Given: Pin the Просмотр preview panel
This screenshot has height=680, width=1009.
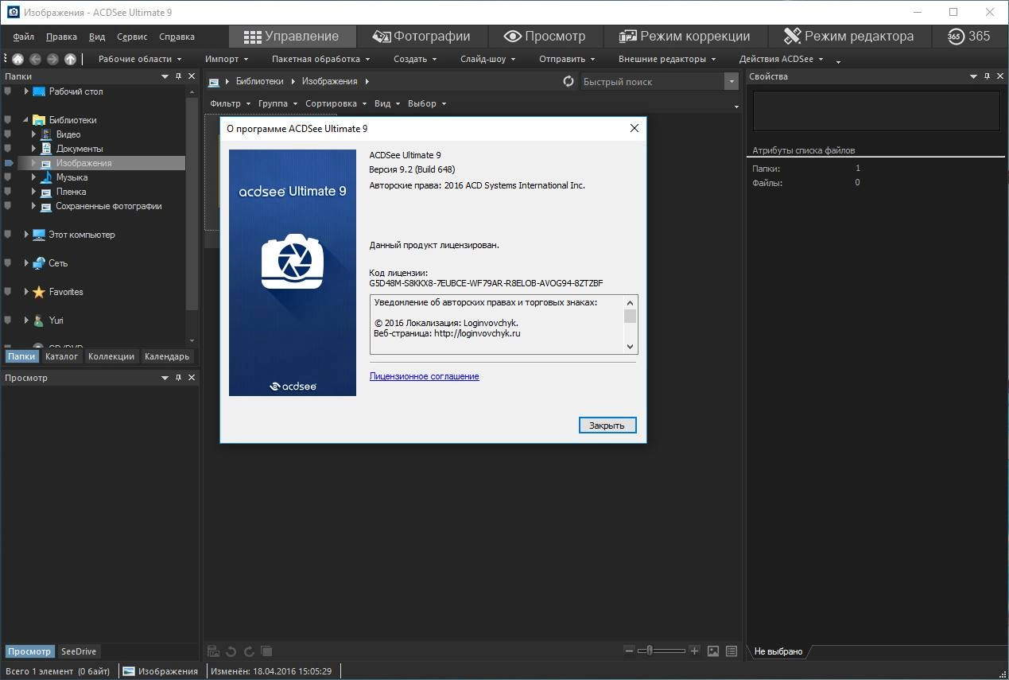Looking at the screenshot, I should (x=179, y=378).
